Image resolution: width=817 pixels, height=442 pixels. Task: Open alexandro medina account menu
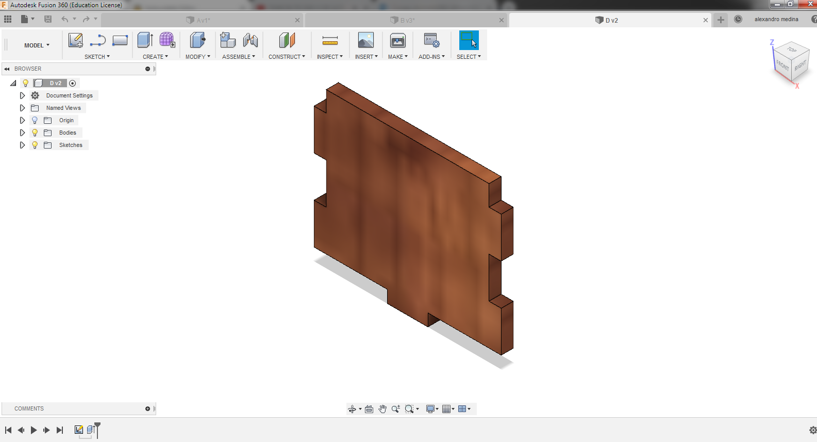click(776, 19)
